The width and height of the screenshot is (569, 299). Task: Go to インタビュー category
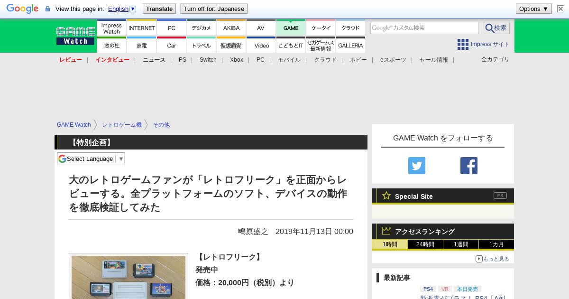[x=112, y=60]
